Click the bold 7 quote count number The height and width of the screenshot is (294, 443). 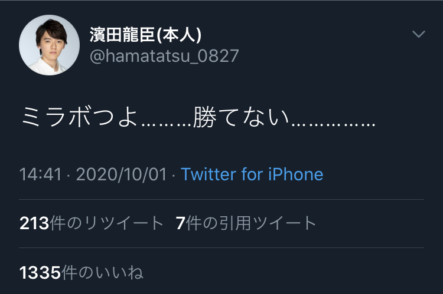(180, 223)
